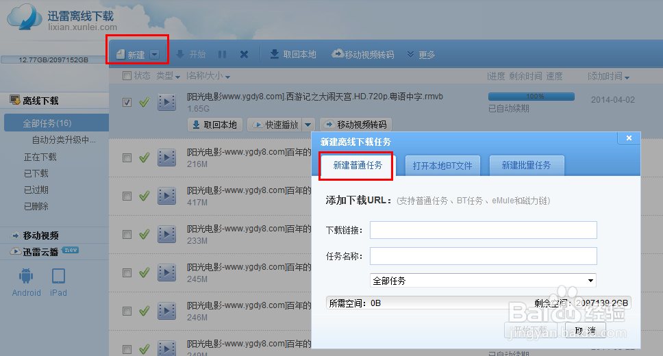Click the 取回本地 button under 西游记之大闹天宫
Viewport: 663px width, 356px height.
point(215,125)
